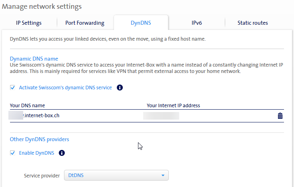Screen dimensions: 294x187
Task: Select the DynDNS tab
Action: 141,23
